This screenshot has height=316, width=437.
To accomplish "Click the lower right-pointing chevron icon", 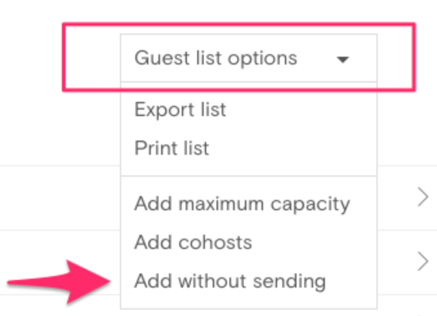I will (x=423, y=261).
